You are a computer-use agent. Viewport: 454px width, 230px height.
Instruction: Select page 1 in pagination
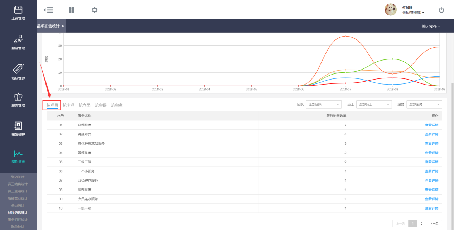click(x=413, y=224)
